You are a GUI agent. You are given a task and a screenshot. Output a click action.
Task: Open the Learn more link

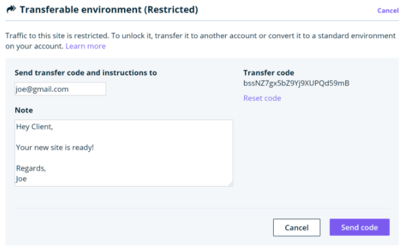[85, 46]
